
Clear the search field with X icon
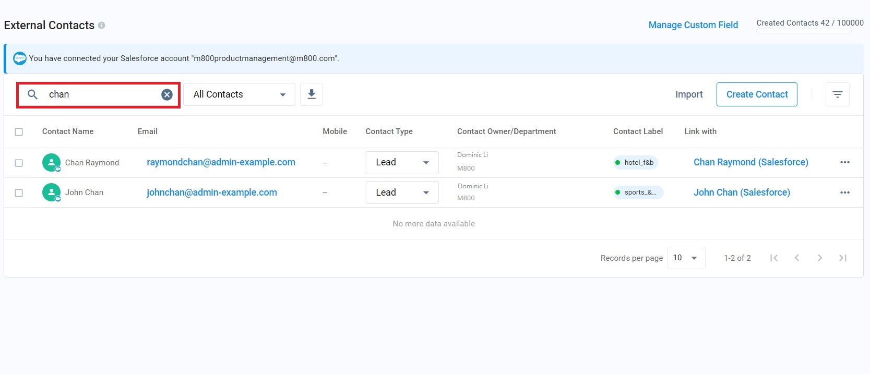point(166,94)
